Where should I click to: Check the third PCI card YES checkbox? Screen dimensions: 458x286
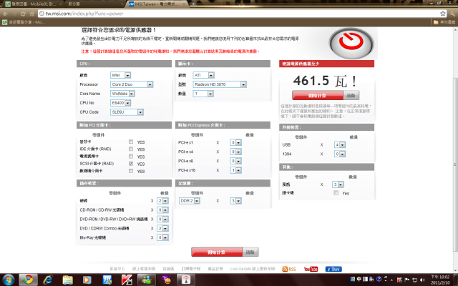click(x=131, y=156)
